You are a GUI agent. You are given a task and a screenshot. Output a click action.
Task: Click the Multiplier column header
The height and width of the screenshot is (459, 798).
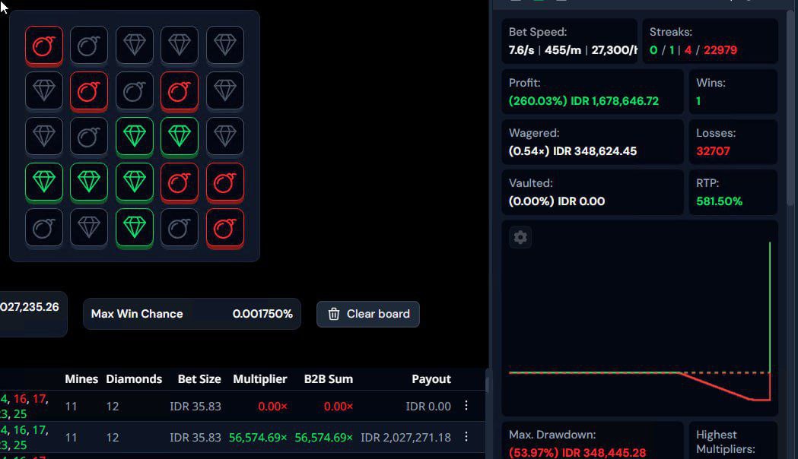(260, 379)
